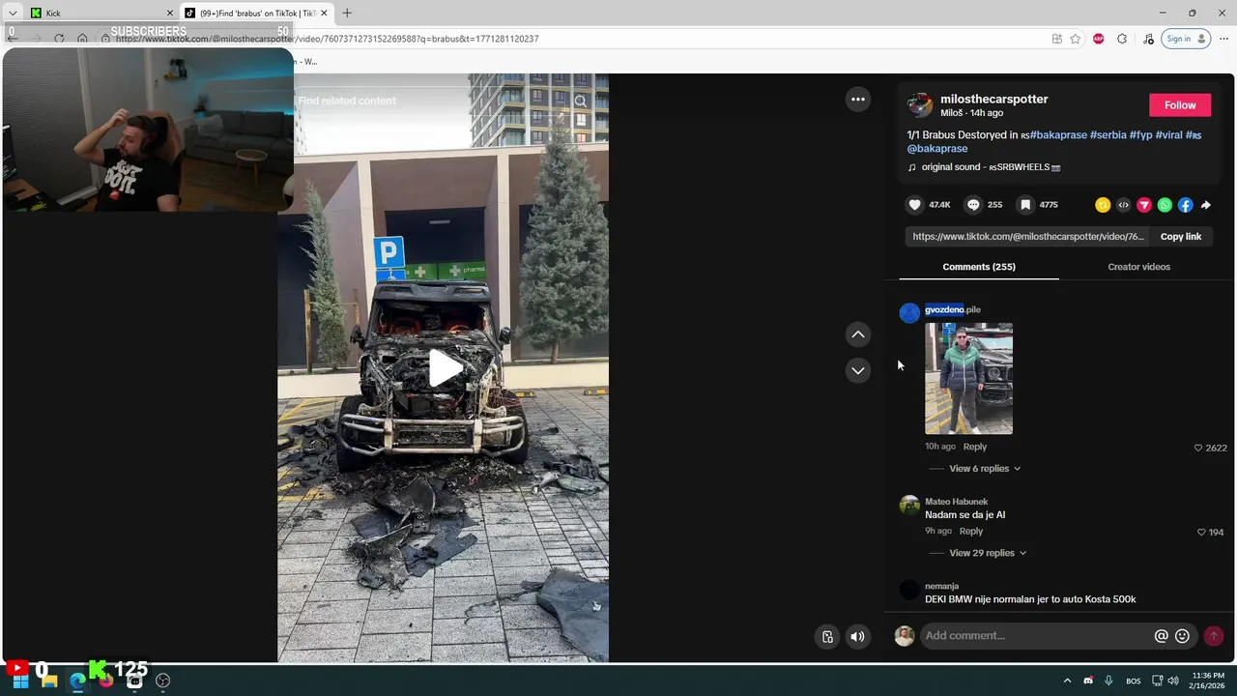Click the browser address bar URL
The width and height of the screenshot is (1237, 696).
tap(327, 39)
